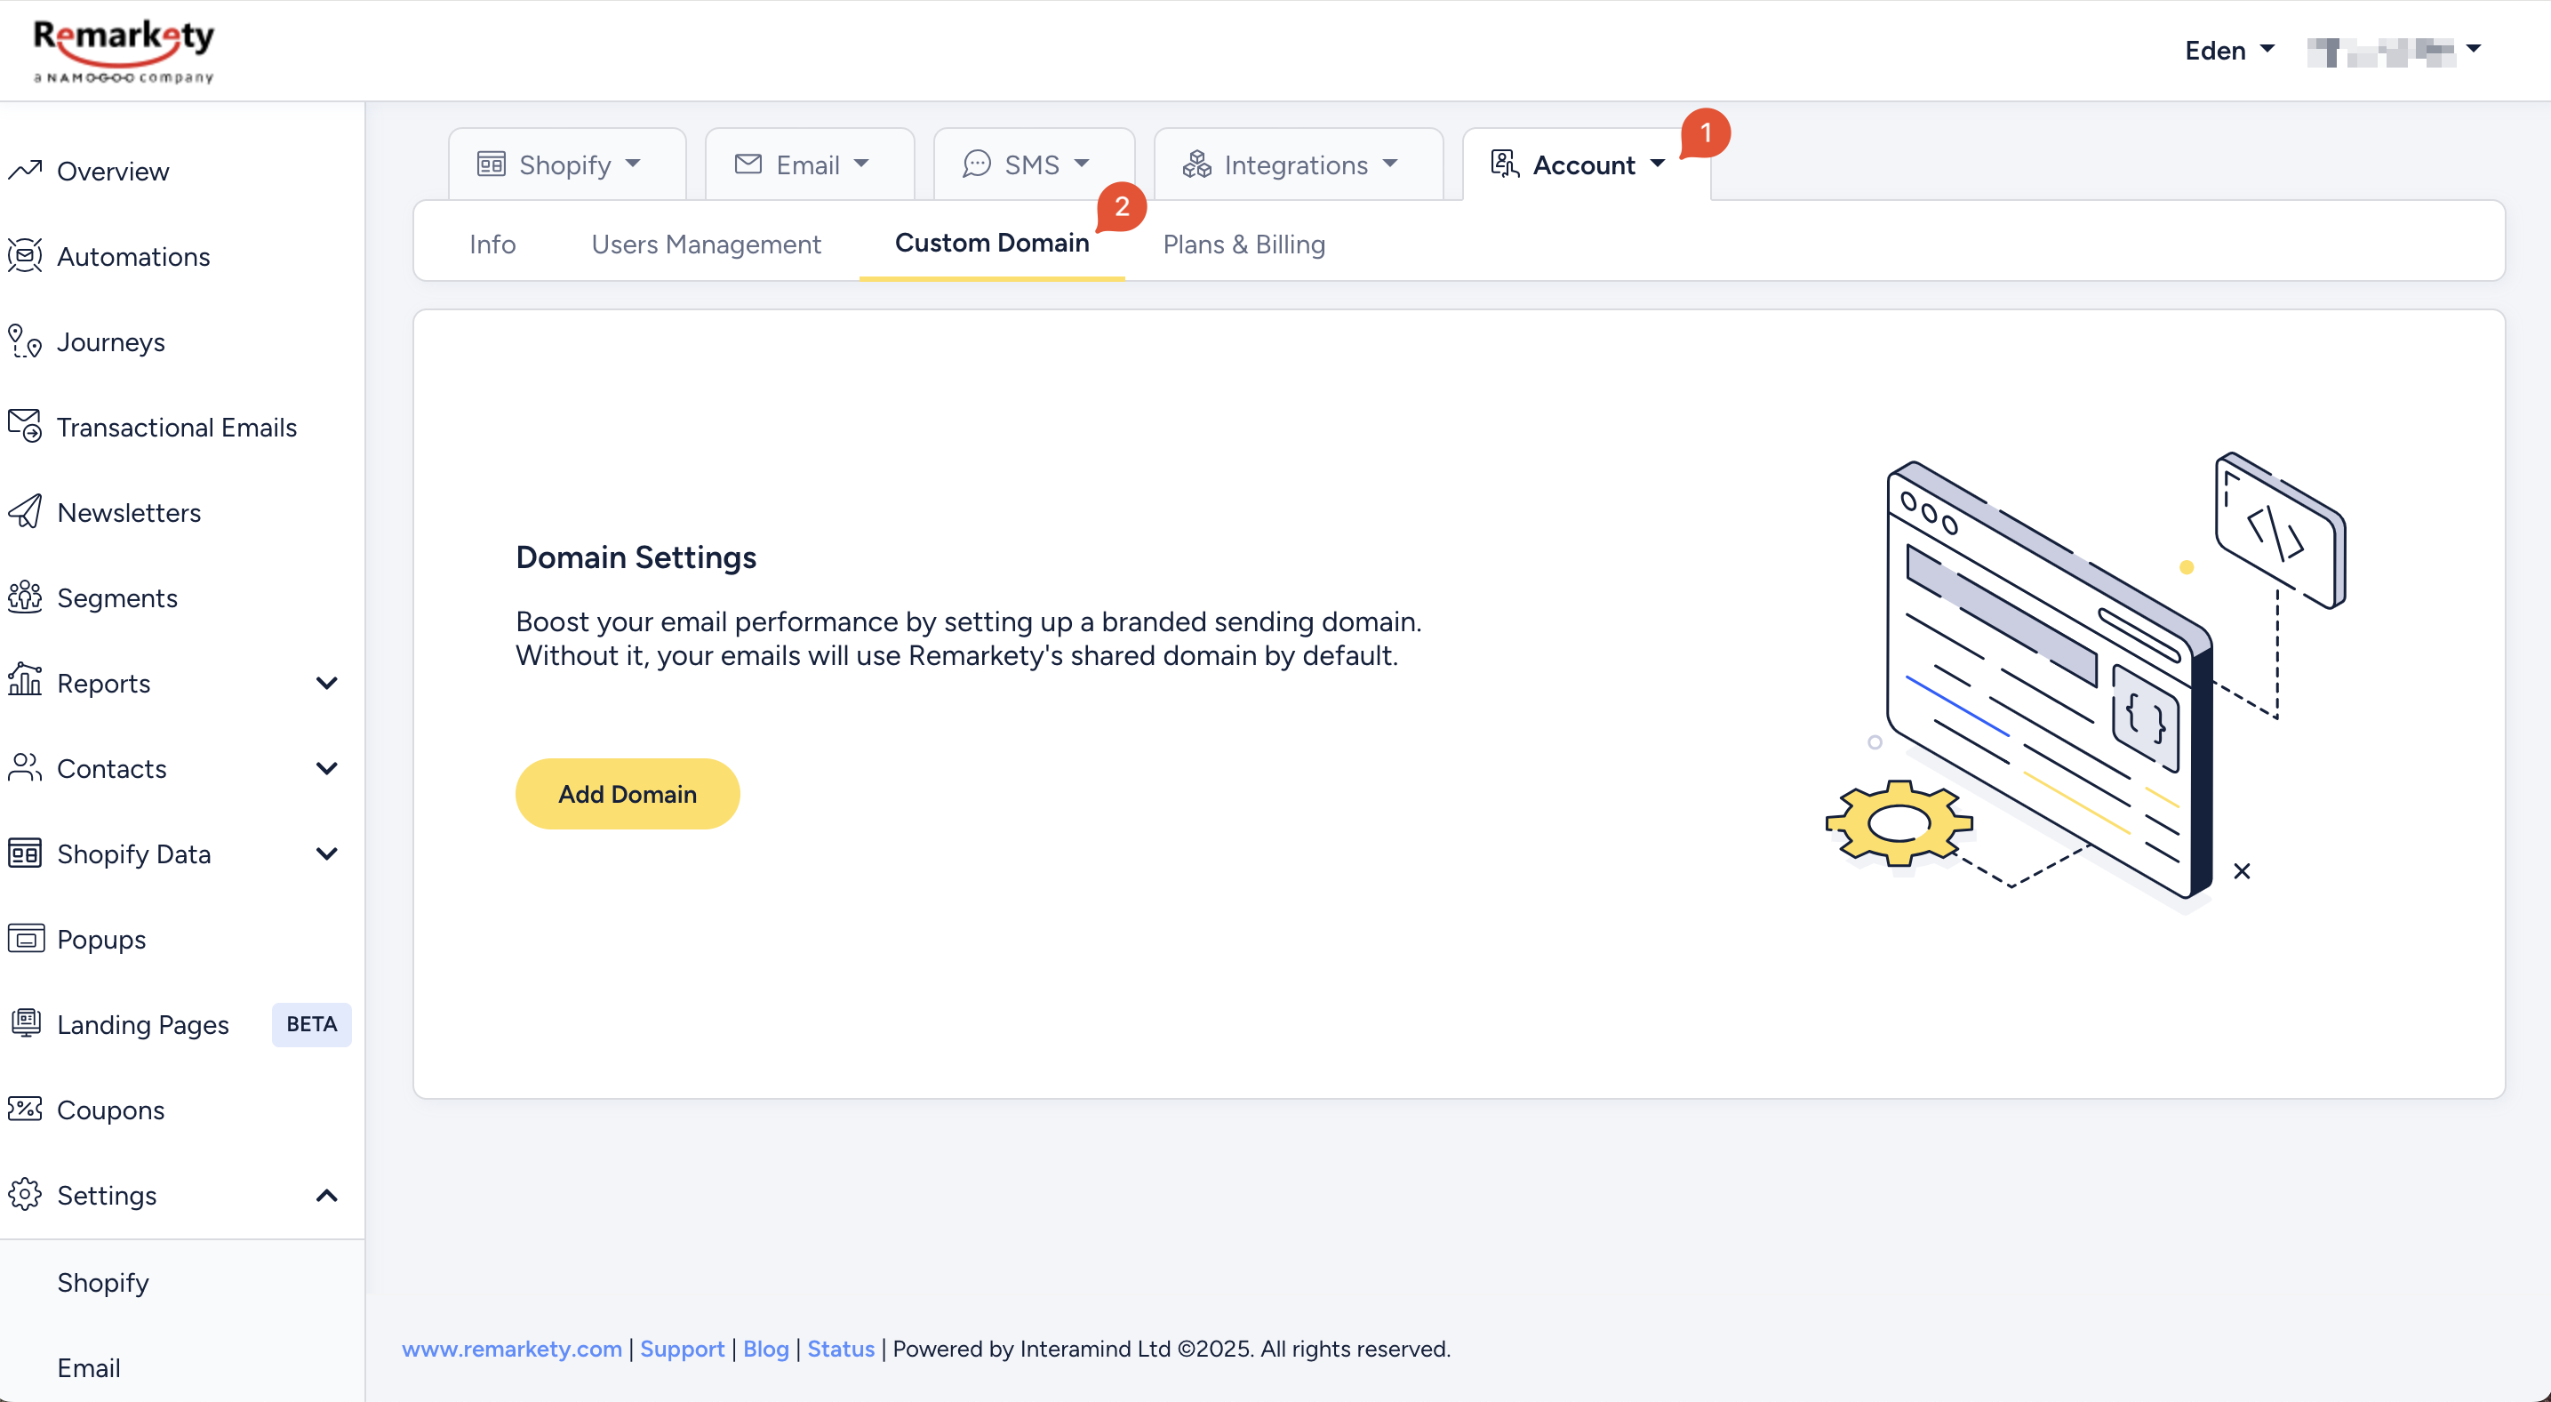Open the Email settings sub-item
This screenshot has width=2551, height=1402.
click(89, 1366)
